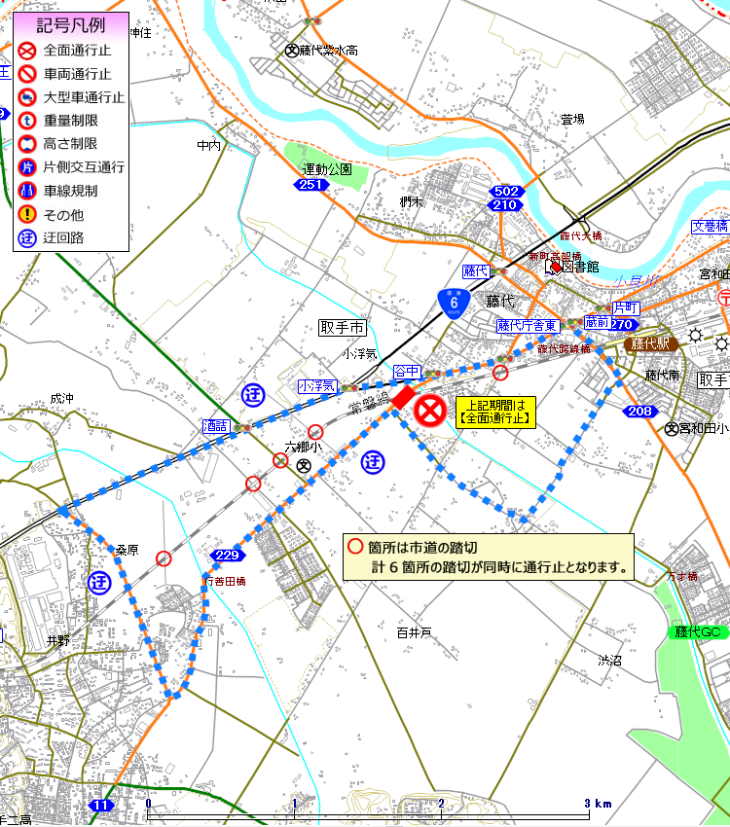The width and height of the screenshot is (730, 827).
Task: Select the detour icon southeast of 六郷小
Action: 373,462
